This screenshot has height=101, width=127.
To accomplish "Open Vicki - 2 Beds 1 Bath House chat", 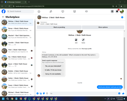I will point(17,51).
